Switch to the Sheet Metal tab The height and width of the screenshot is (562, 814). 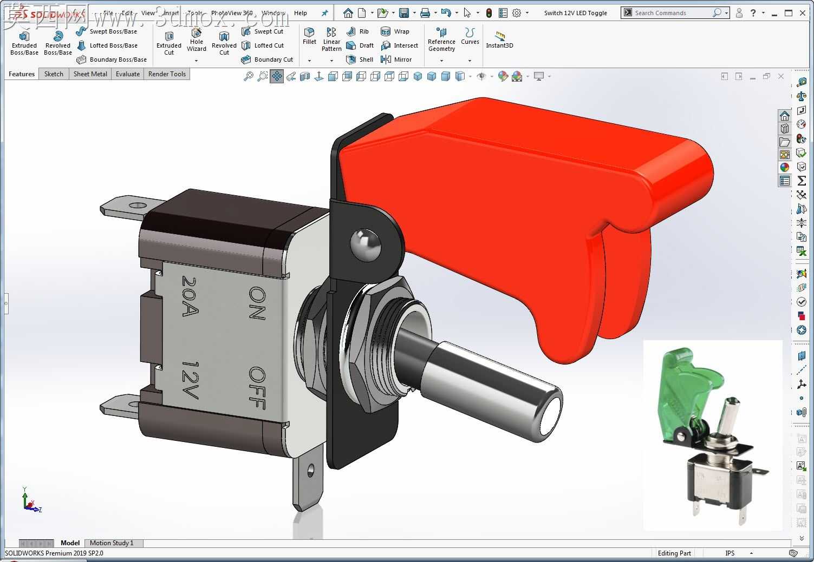[90, 74]
